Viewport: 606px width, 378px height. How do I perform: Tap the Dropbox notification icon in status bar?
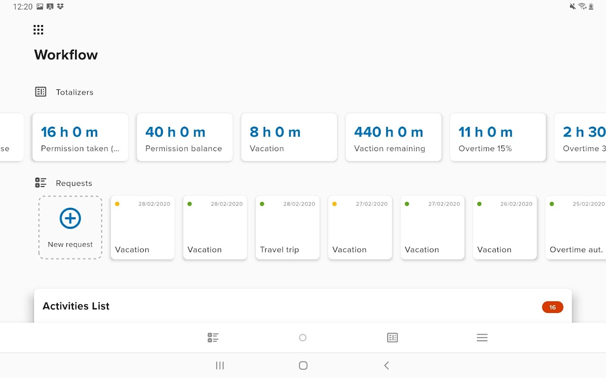(x=60, y=7)
